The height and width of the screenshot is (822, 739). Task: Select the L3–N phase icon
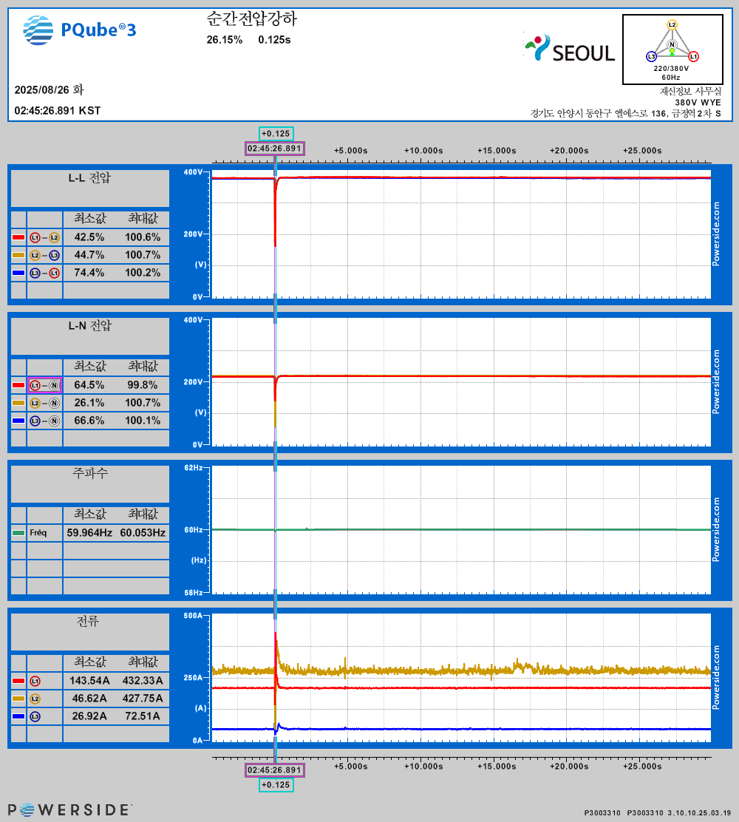[44, 421]
